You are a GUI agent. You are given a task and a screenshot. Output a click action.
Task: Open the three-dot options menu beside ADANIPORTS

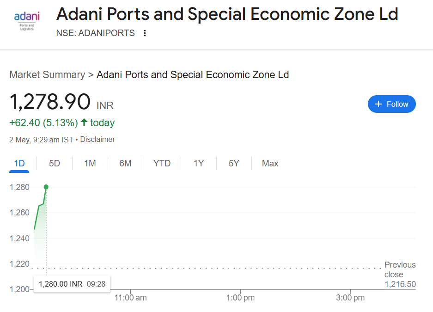pos(145,33)
